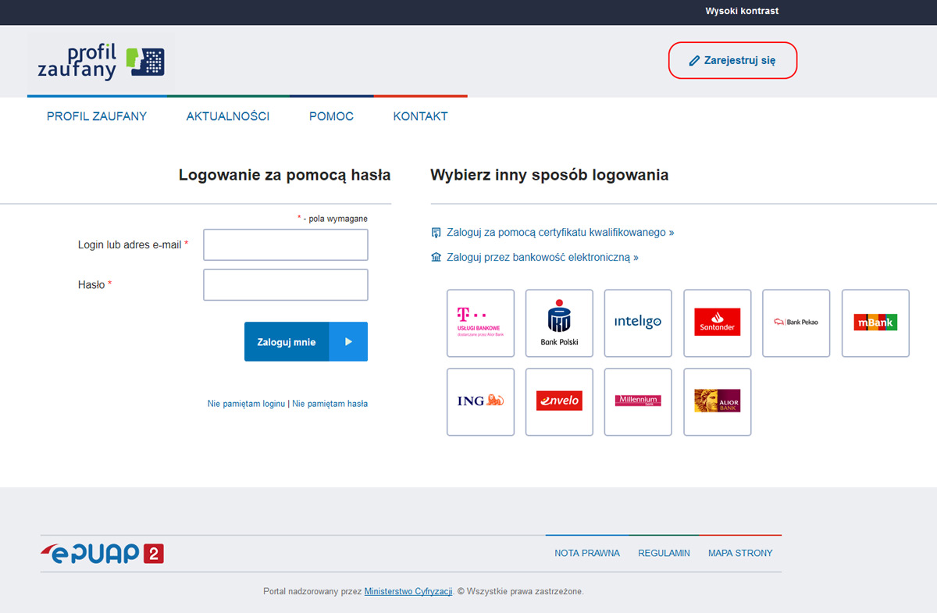Select the Alior Bank tile
This screenshot has width=937, height=613.
[717, 401]
